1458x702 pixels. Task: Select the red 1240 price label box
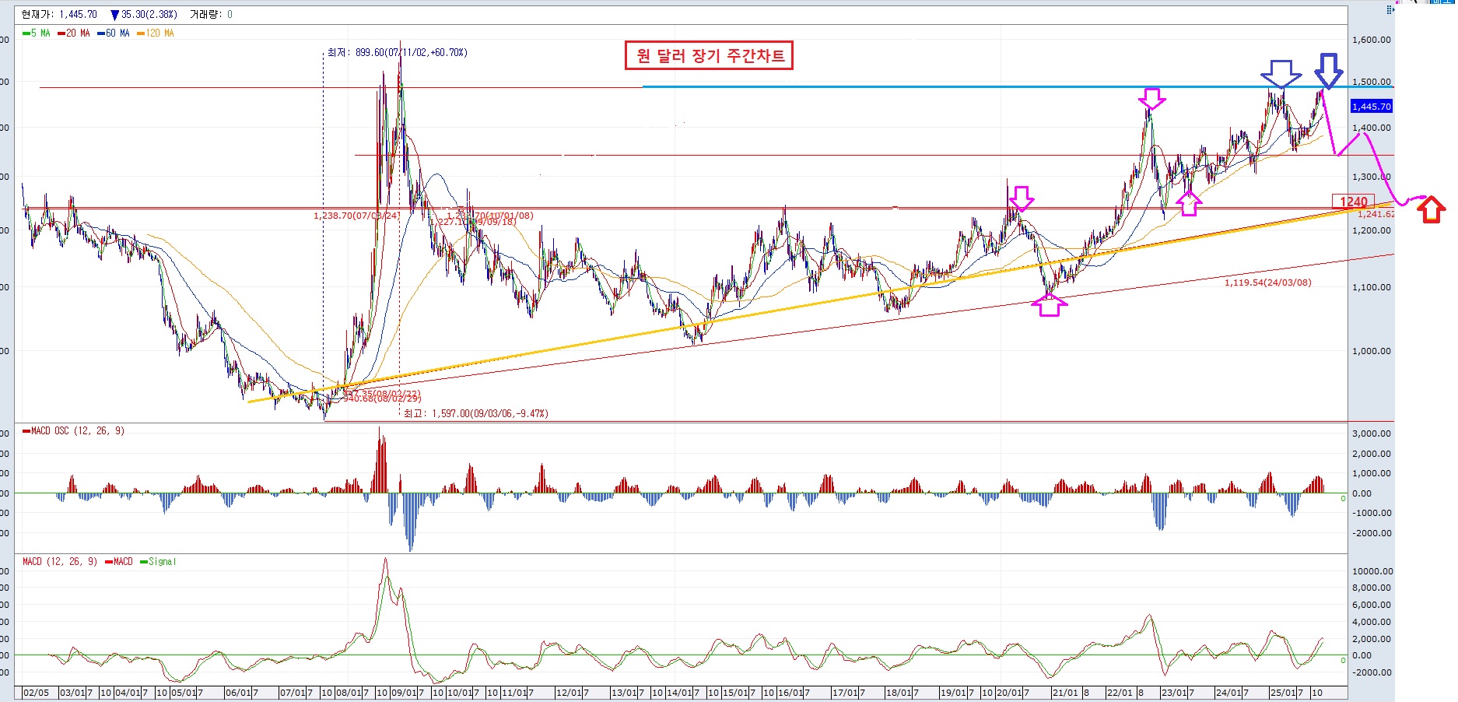pos(1353,202)
